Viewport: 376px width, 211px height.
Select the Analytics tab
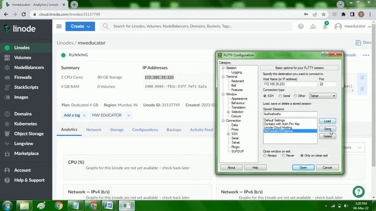69,130
